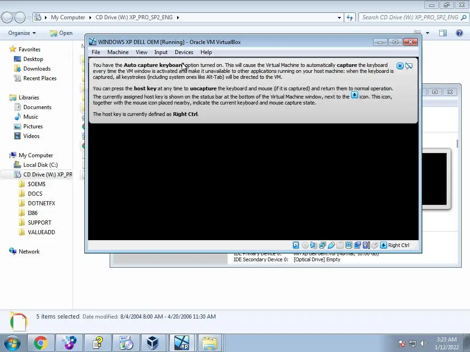The height and width of the screenshot is (352, 470).
Task: Click the Open button in Explorer toolbar
Action: [x=62, y=33]
